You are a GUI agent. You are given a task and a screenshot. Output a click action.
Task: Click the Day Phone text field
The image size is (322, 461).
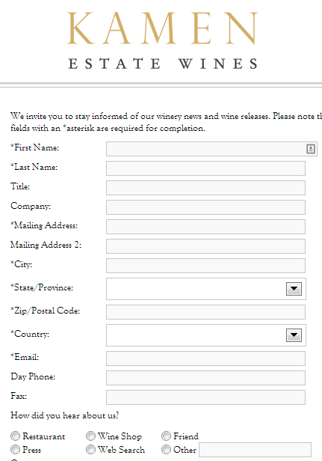click(205, 378)
